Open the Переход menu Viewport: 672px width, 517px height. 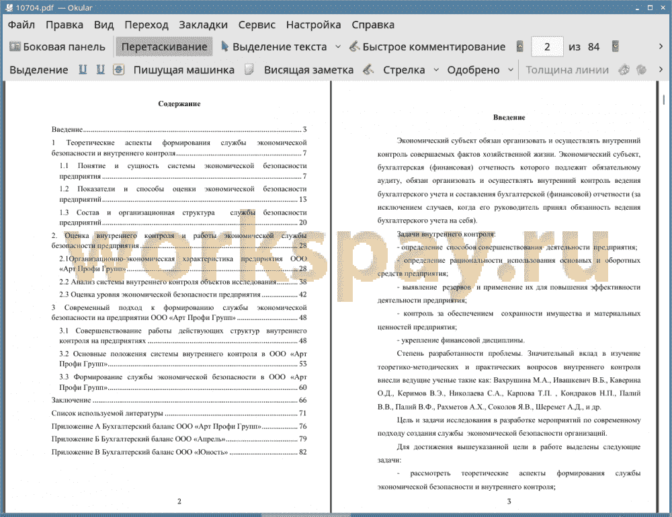(146, 25)
